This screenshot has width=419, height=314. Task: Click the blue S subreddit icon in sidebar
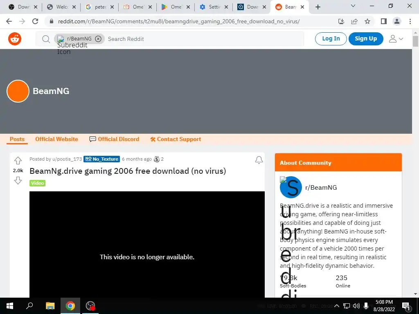tap(291, 187)
